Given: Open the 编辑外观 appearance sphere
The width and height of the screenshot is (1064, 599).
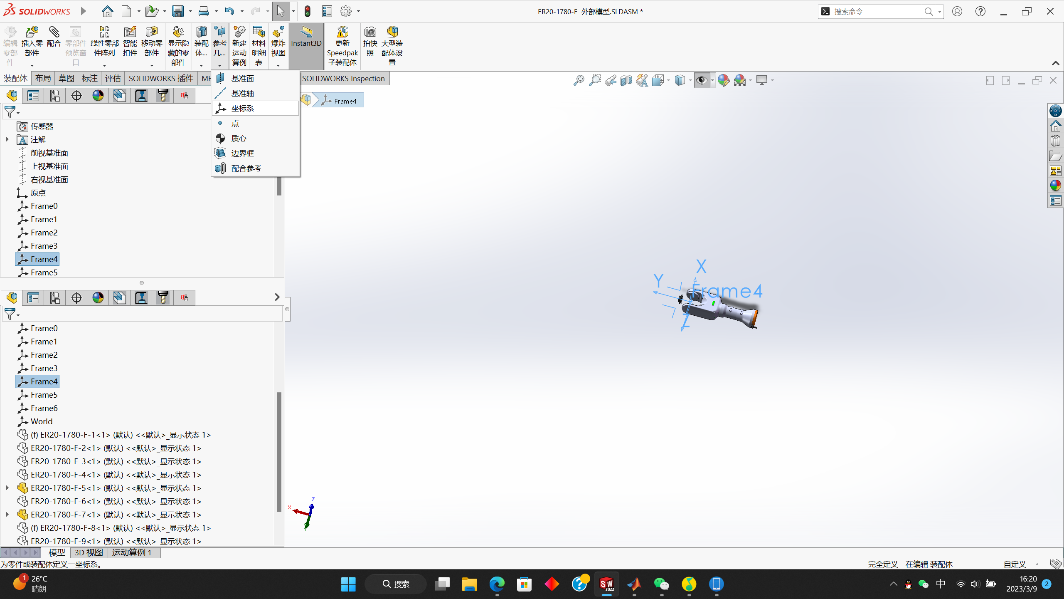Looking at the screenshot, I should click(x=724, y=80).
